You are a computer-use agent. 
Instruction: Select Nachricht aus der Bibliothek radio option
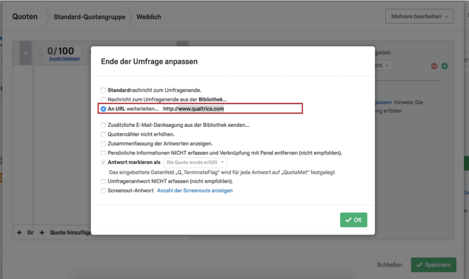(103, 99)
